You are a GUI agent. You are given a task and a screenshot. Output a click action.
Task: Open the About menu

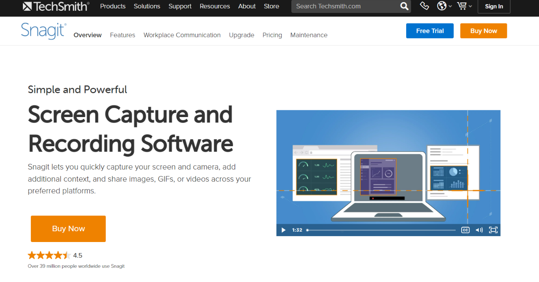pos(247,6)
